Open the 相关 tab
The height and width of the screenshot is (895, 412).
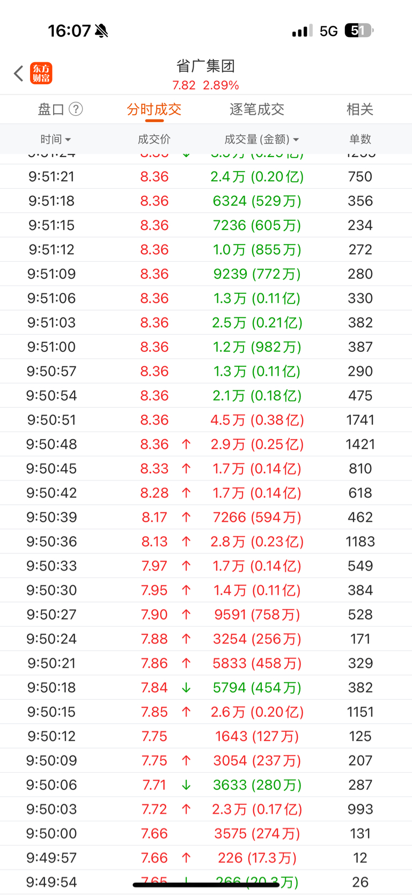[360, 109]
